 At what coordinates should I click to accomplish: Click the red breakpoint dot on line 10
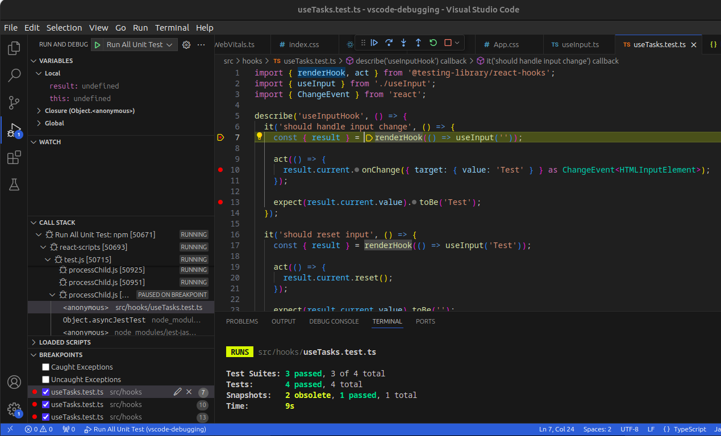[x=220, y=170]
